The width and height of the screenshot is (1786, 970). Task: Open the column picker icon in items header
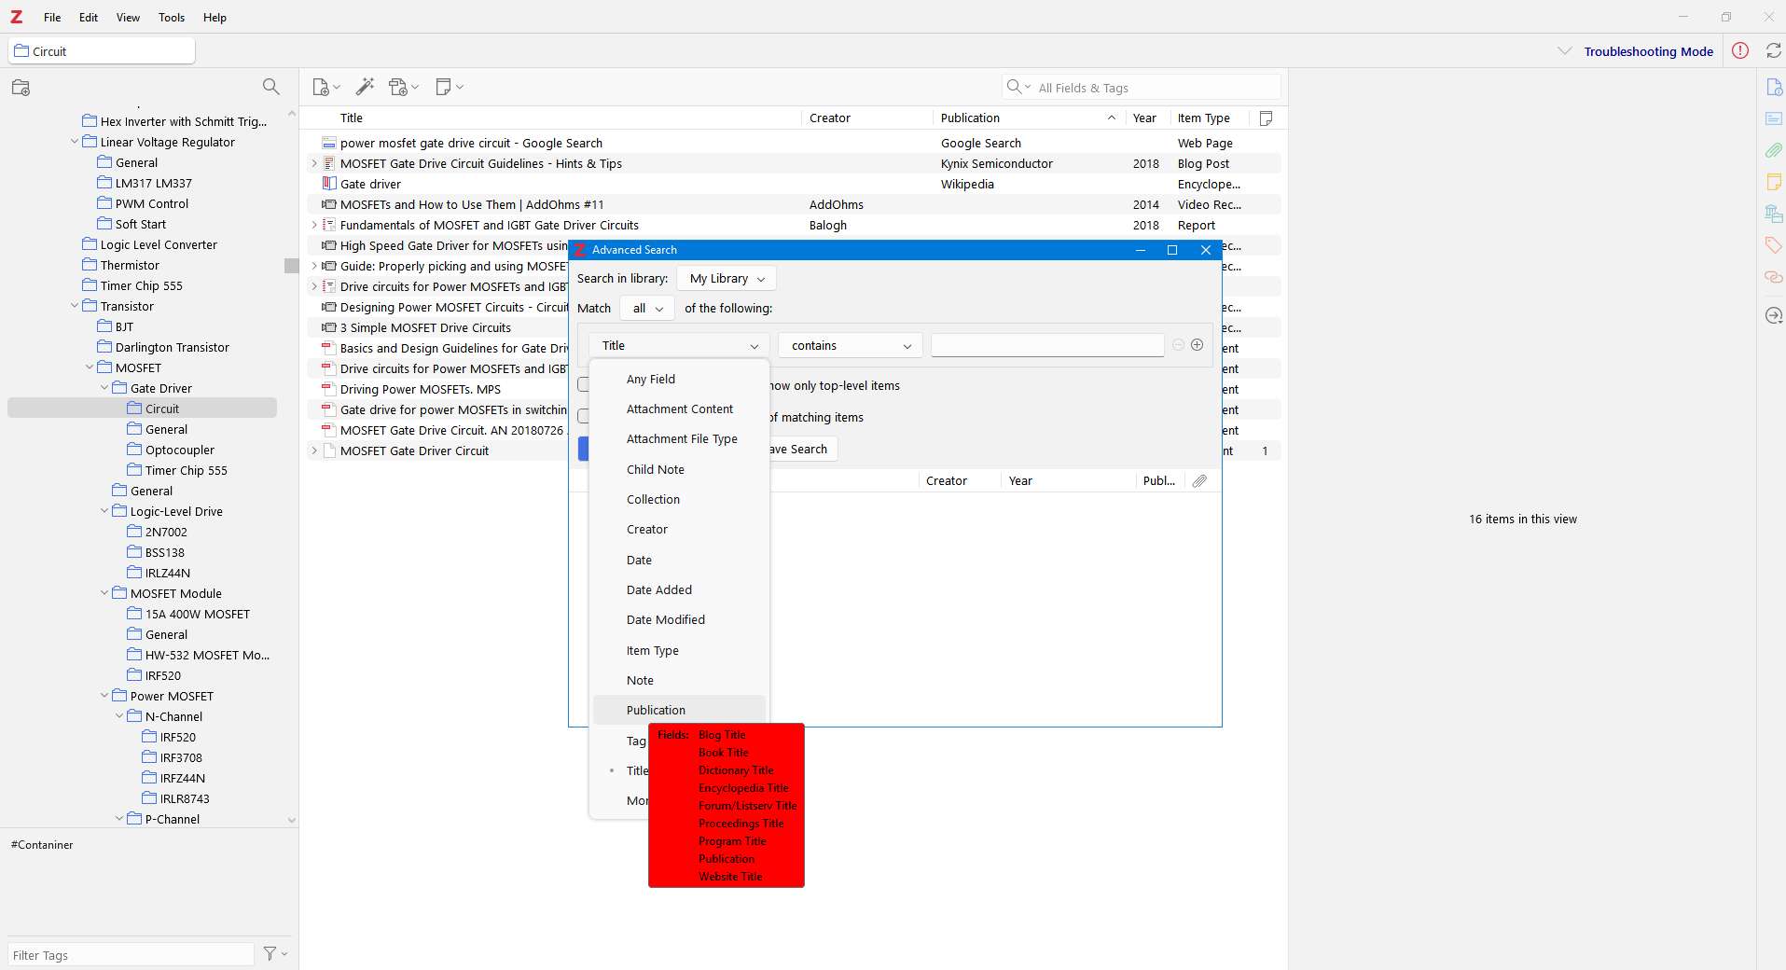pyautogui.click(x=1266, y=118)
